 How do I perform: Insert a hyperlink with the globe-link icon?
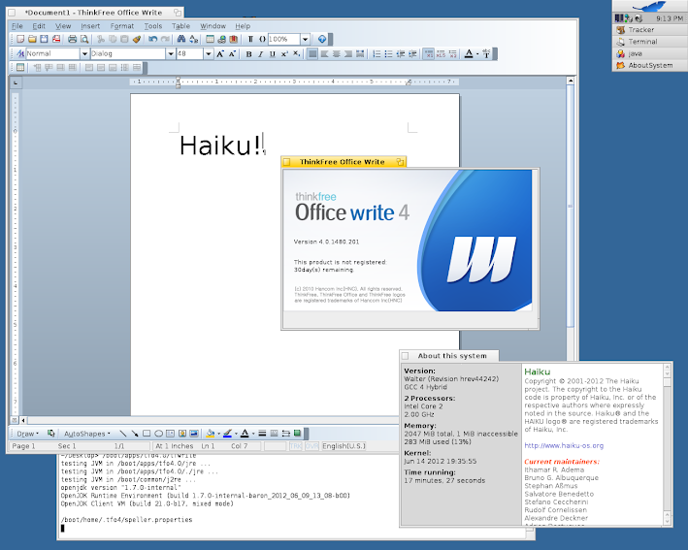pyautogui.click(x=222, y=39)
